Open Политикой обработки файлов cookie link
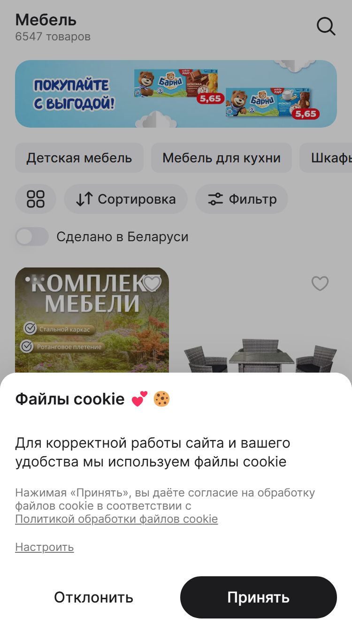Viewport: 352px width, 626px height. 116,519
